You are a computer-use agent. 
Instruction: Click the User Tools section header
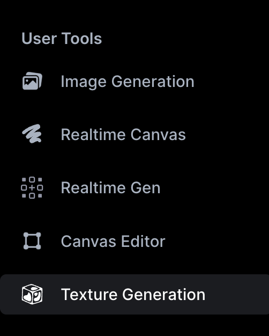(62, 39)
